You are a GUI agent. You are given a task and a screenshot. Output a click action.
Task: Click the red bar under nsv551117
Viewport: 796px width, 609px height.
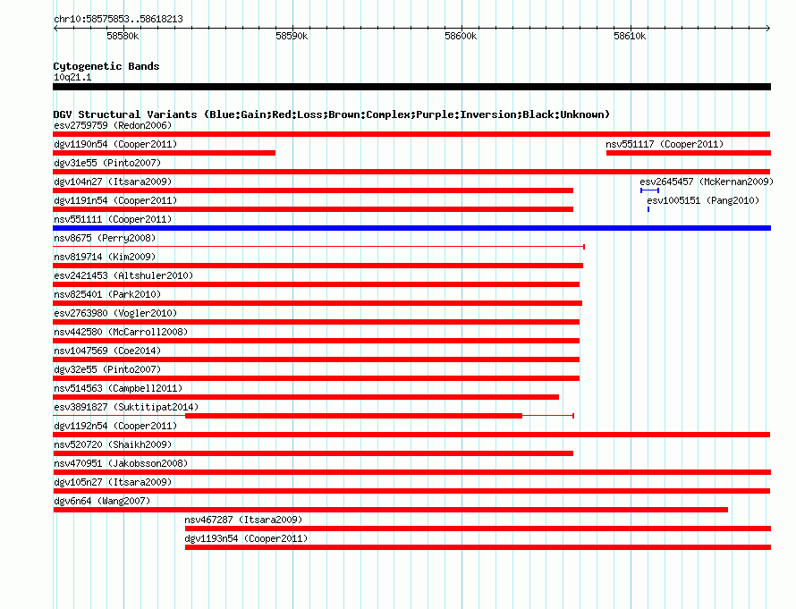coord(689,153)
